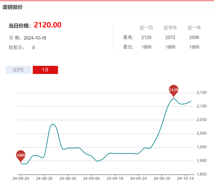Click the 2572 half-year high value

click(170, 37)
